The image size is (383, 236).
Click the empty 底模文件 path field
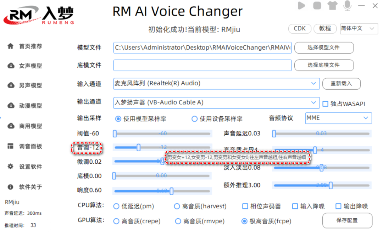[202, 65]
